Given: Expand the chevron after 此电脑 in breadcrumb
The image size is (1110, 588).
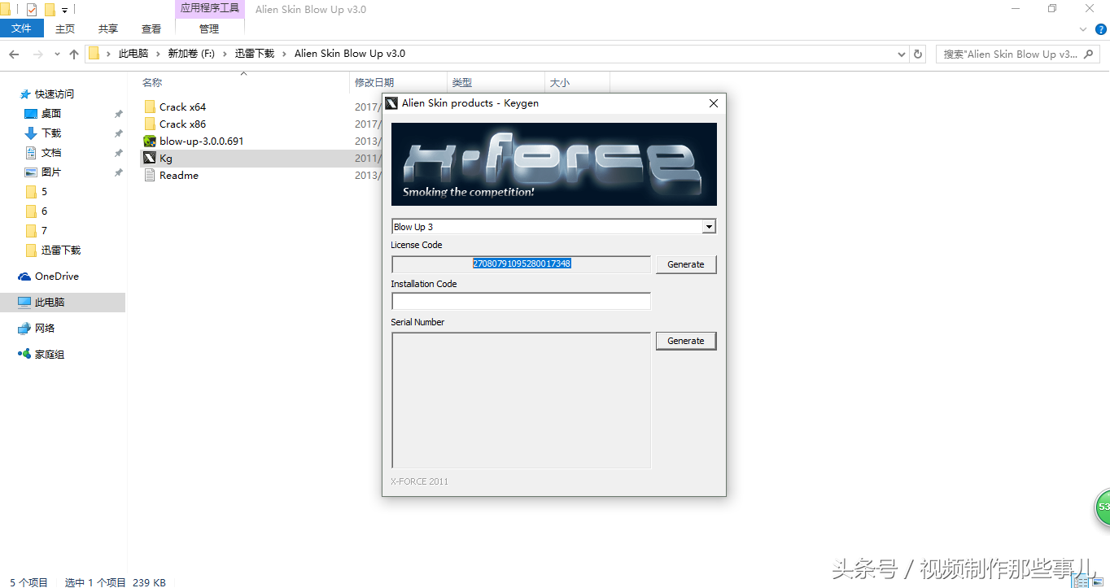Looking at the screenshot, I should (158, 54).
